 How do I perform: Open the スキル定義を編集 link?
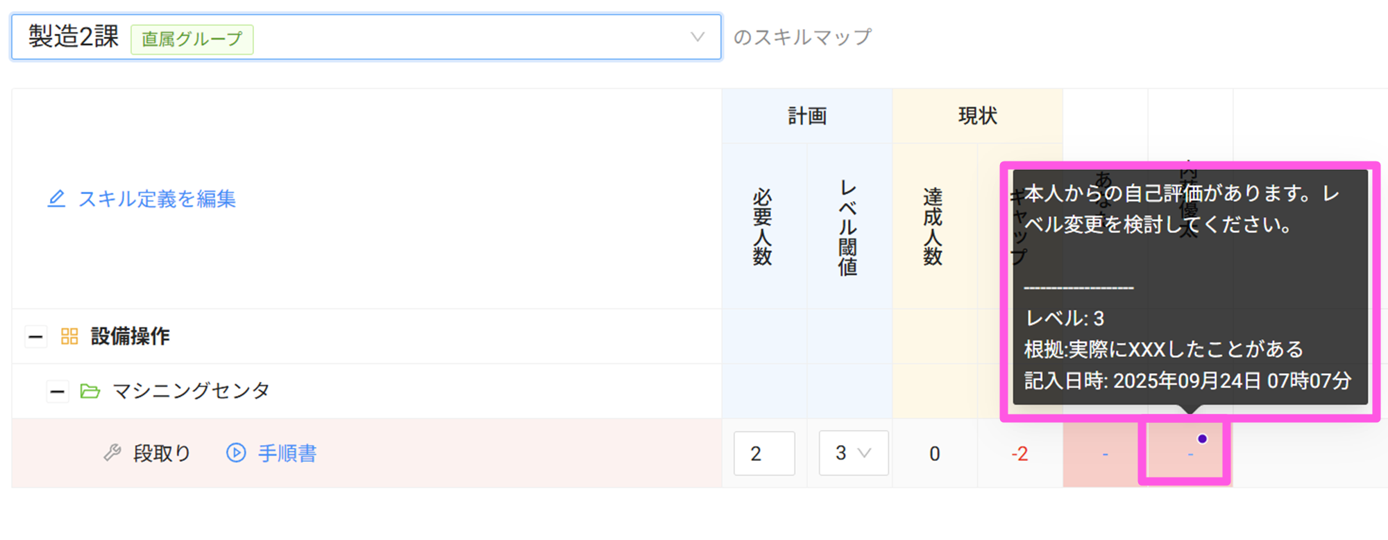coord(157,199)
